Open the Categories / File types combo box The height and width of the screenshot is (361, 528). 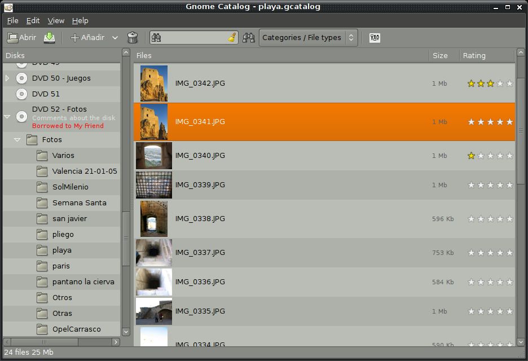pos(308,38)
